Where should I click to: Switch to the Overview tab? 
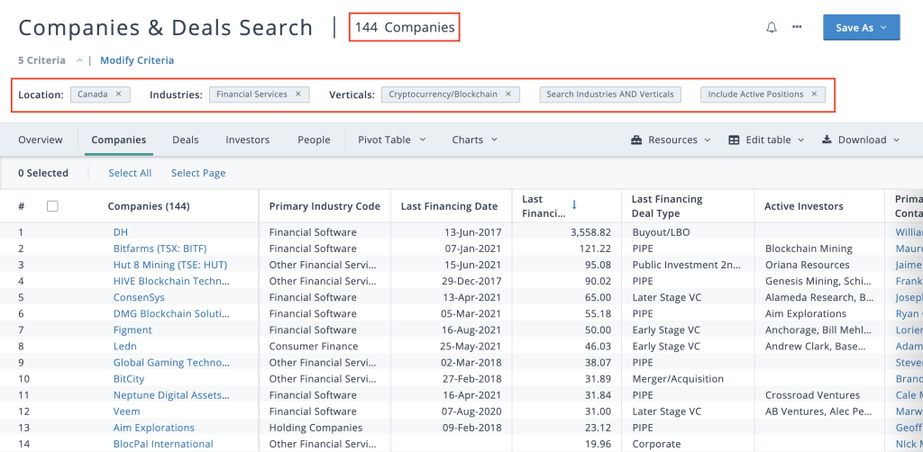(x=40, y=140)
